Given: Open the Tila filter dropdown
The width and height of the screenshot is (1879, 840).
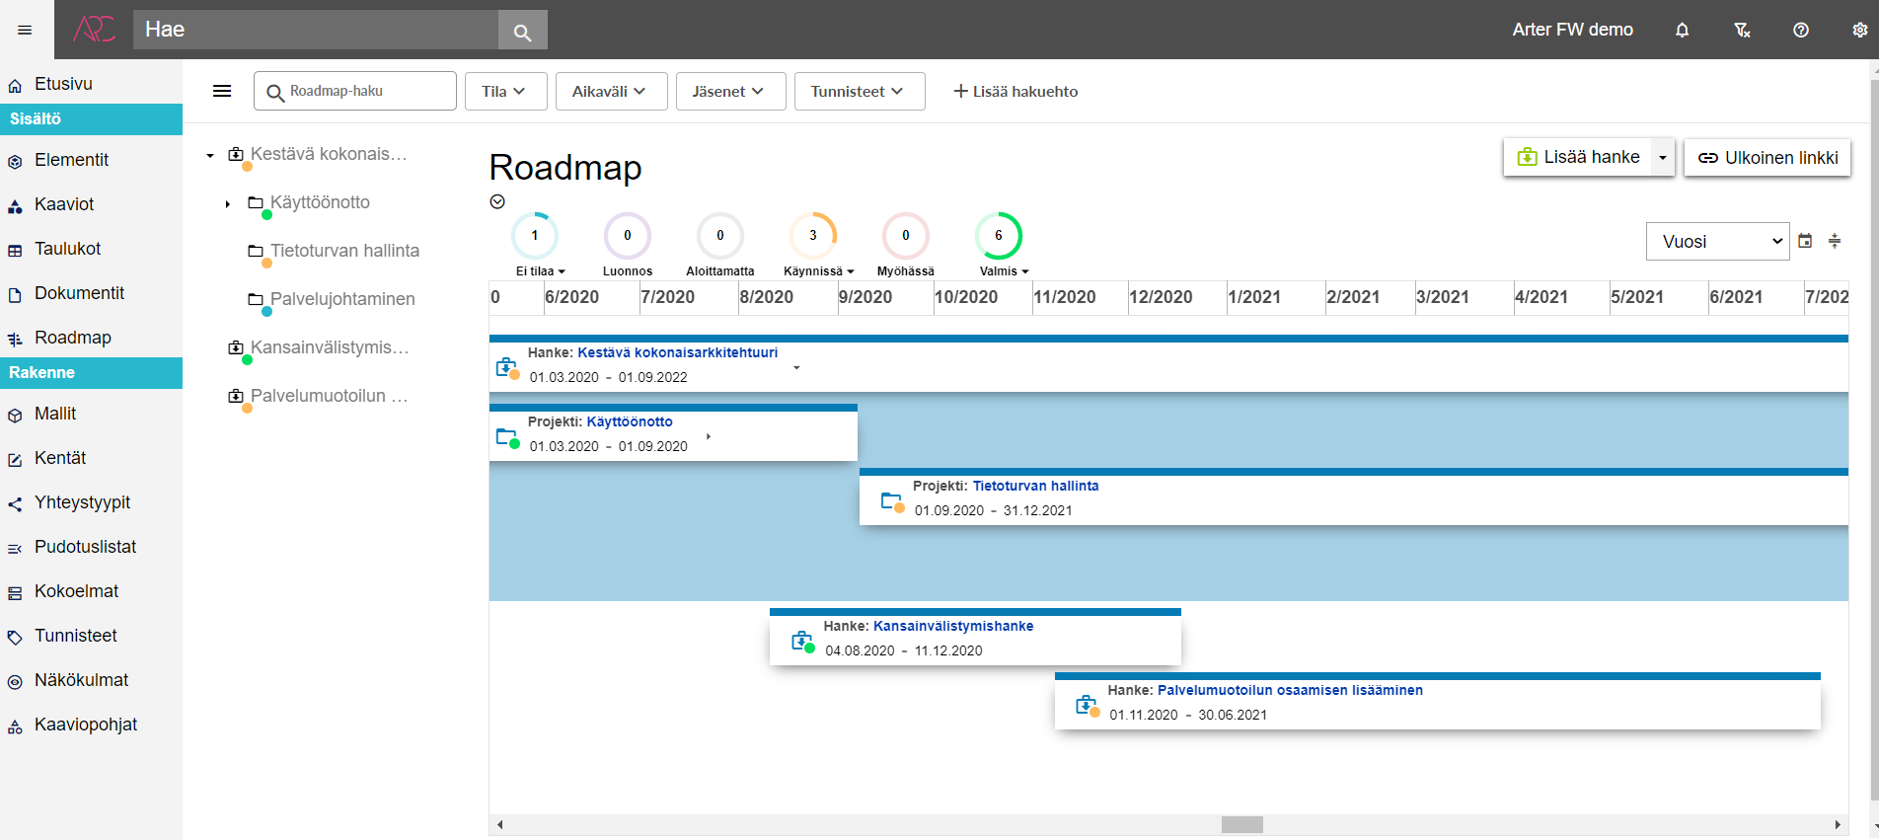Looking at the screenshot, I should (502, 91).
